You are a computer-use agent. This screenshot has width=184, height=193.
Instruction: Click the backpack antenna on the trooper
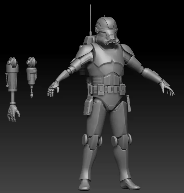(90, 20)
